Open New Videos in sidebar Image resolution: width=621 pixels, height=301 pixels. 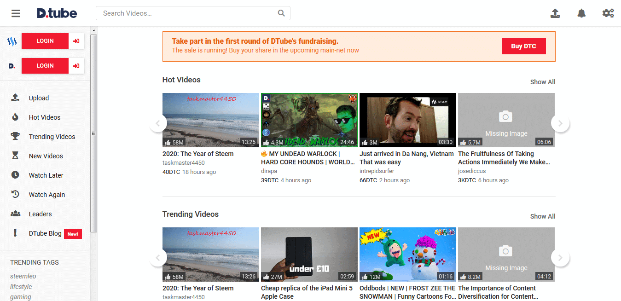46,156
